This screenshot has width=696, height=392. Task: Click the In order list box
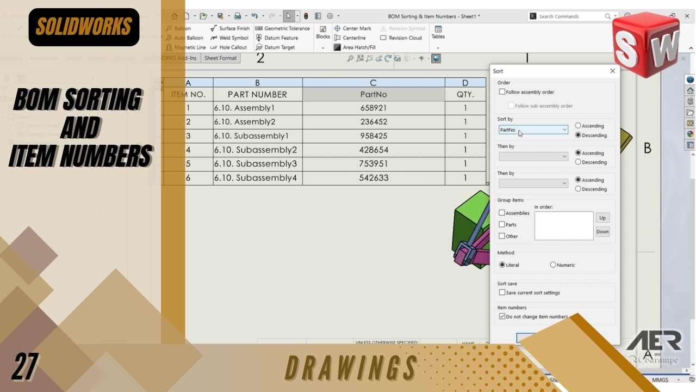click(x=564, y=226)
